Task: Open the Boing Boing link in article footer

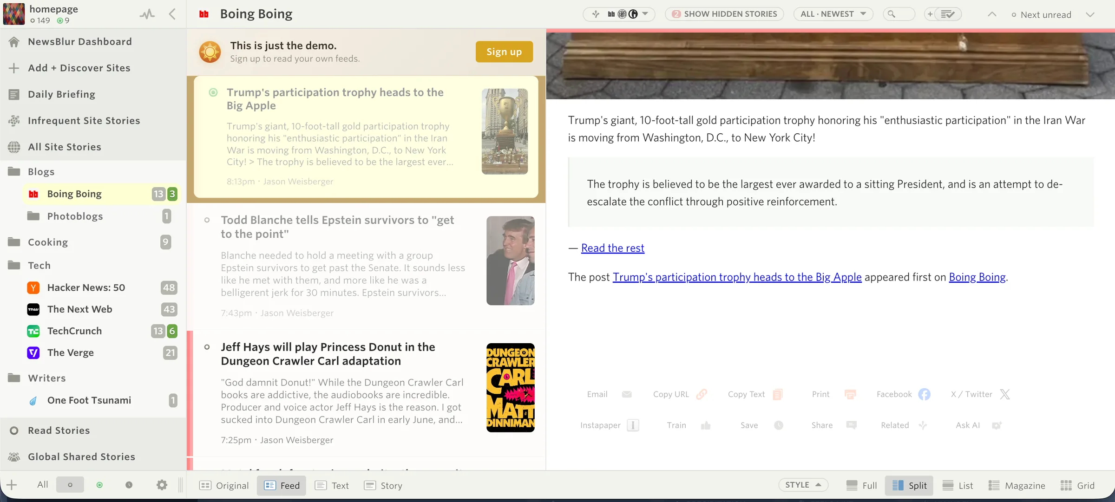Action: (977, 277)
